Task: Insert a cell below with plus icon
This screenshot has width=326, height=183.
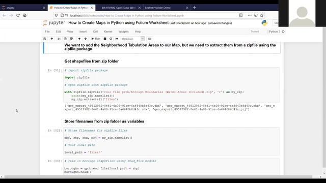Action: click(52, 39)
